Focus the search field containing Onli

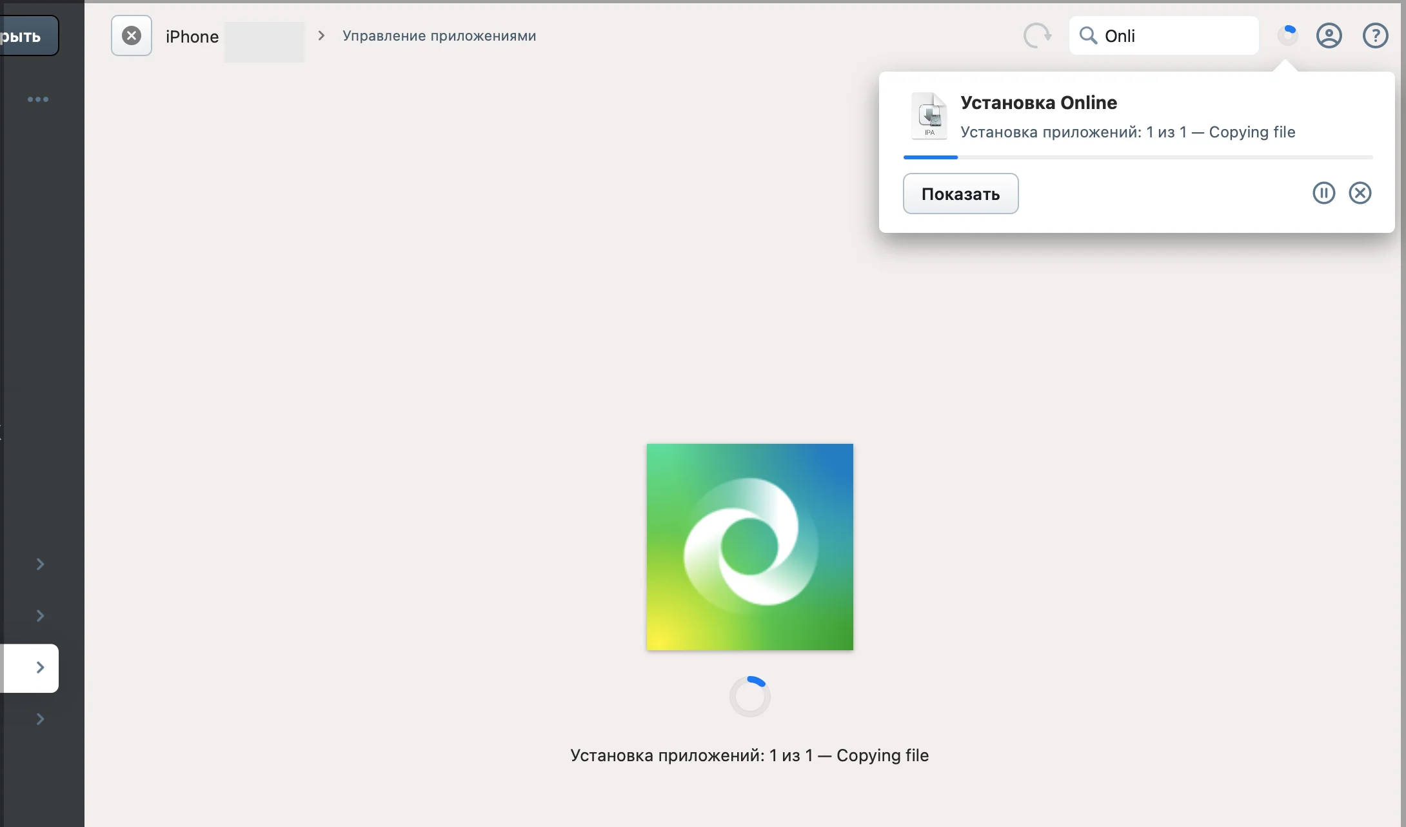(x=1163, y=35)
